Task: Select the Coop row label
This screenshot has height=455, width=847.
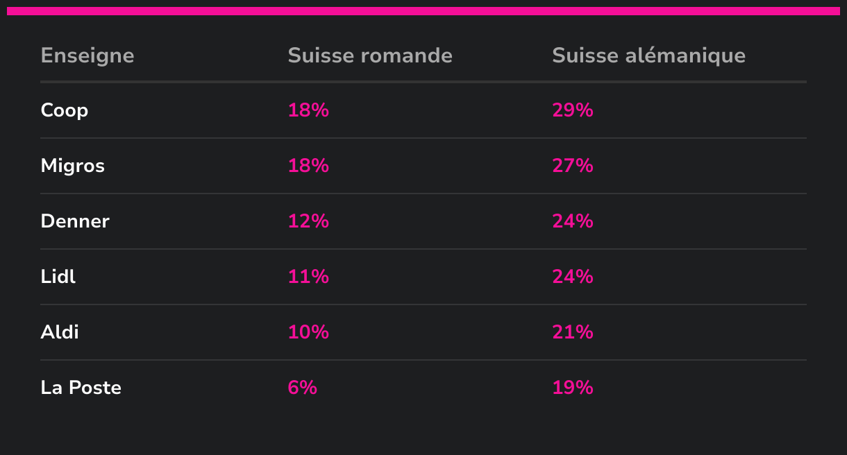Action: pyautogui.click(x=65, y=110)
